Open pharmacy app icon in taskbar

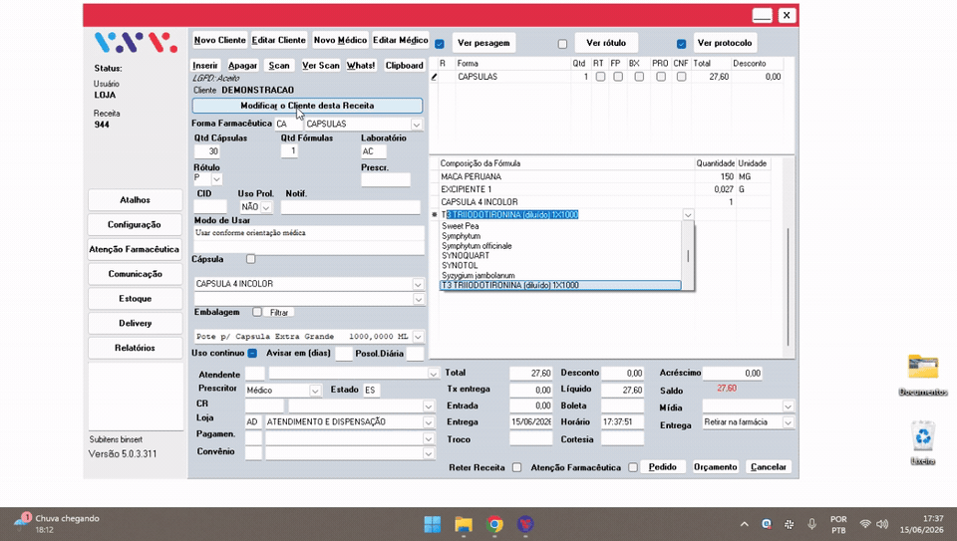(x=525, y=524)
